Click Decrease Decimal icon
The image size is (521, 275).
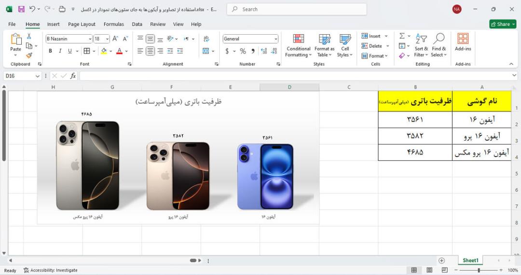tap(274, 51)
